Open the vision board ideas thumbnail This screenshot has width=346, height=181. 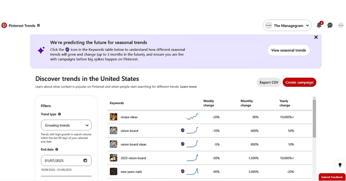(x=114, y=144)
